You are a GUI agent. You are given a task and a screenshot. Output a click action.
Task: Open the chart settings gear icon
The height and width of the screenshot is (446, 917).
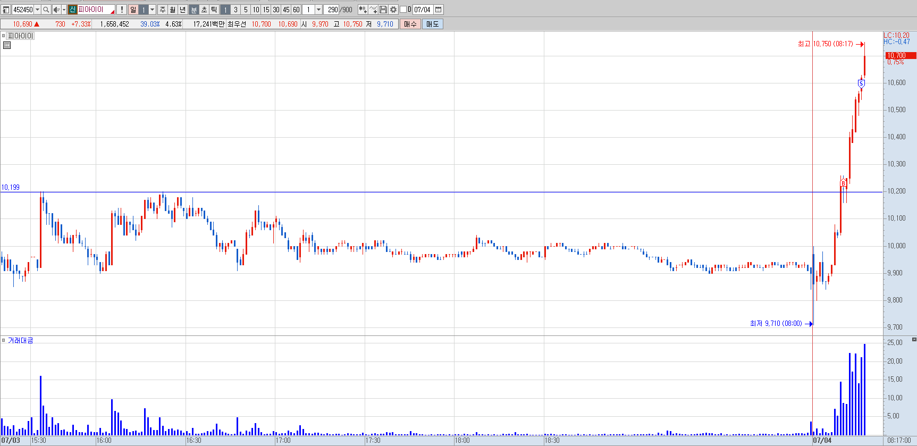click(x=393, y=10)
